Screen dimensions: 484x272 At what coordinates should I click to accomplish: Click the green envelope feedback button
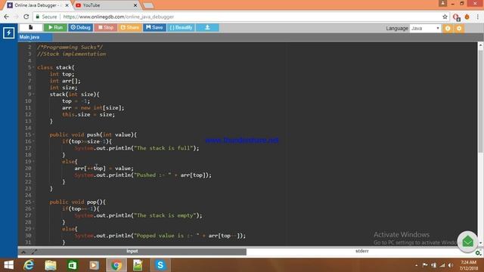pyautogui.click(x=467, y=242)
